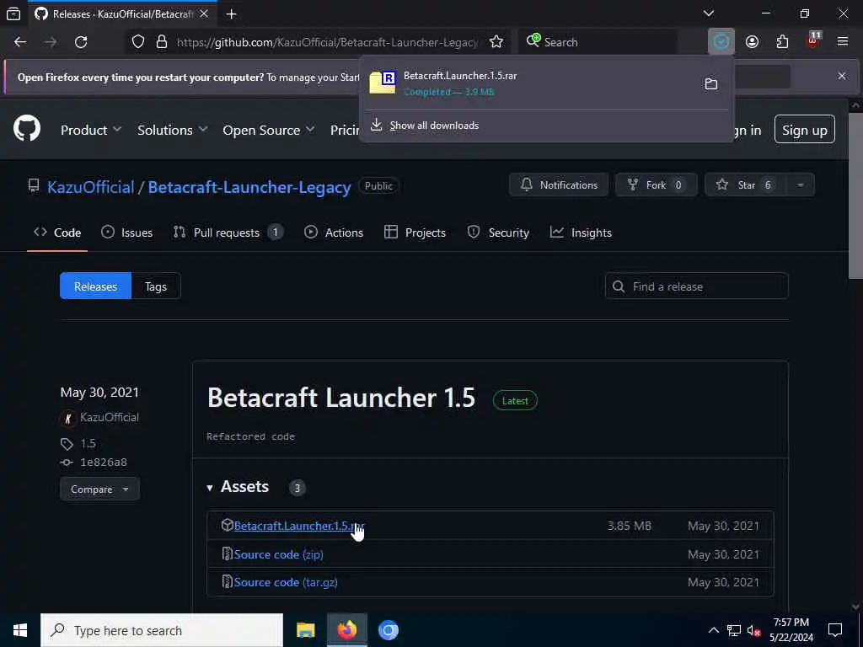Expand the Open Source menu
This screenshot has height=647, width=863.
tap(269, 130)
